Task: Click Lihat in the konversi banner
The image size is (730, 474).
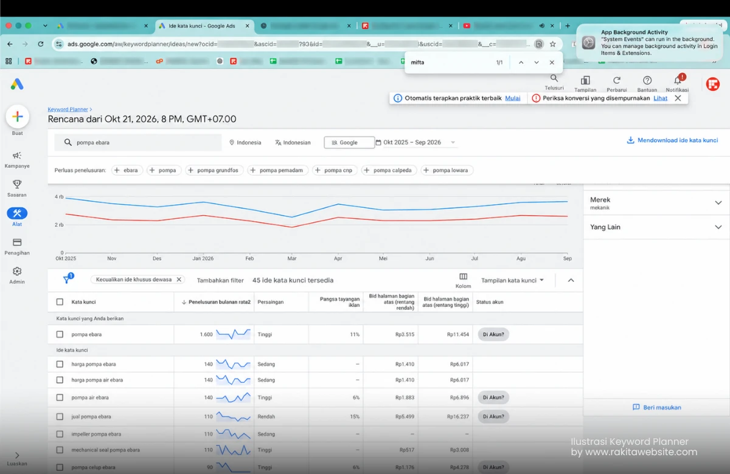Action: [661, 98]
